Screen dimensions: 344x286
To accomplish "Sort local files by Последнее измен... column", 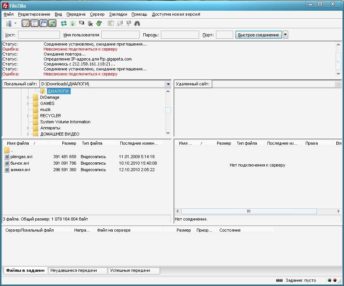I will (140, 143).
